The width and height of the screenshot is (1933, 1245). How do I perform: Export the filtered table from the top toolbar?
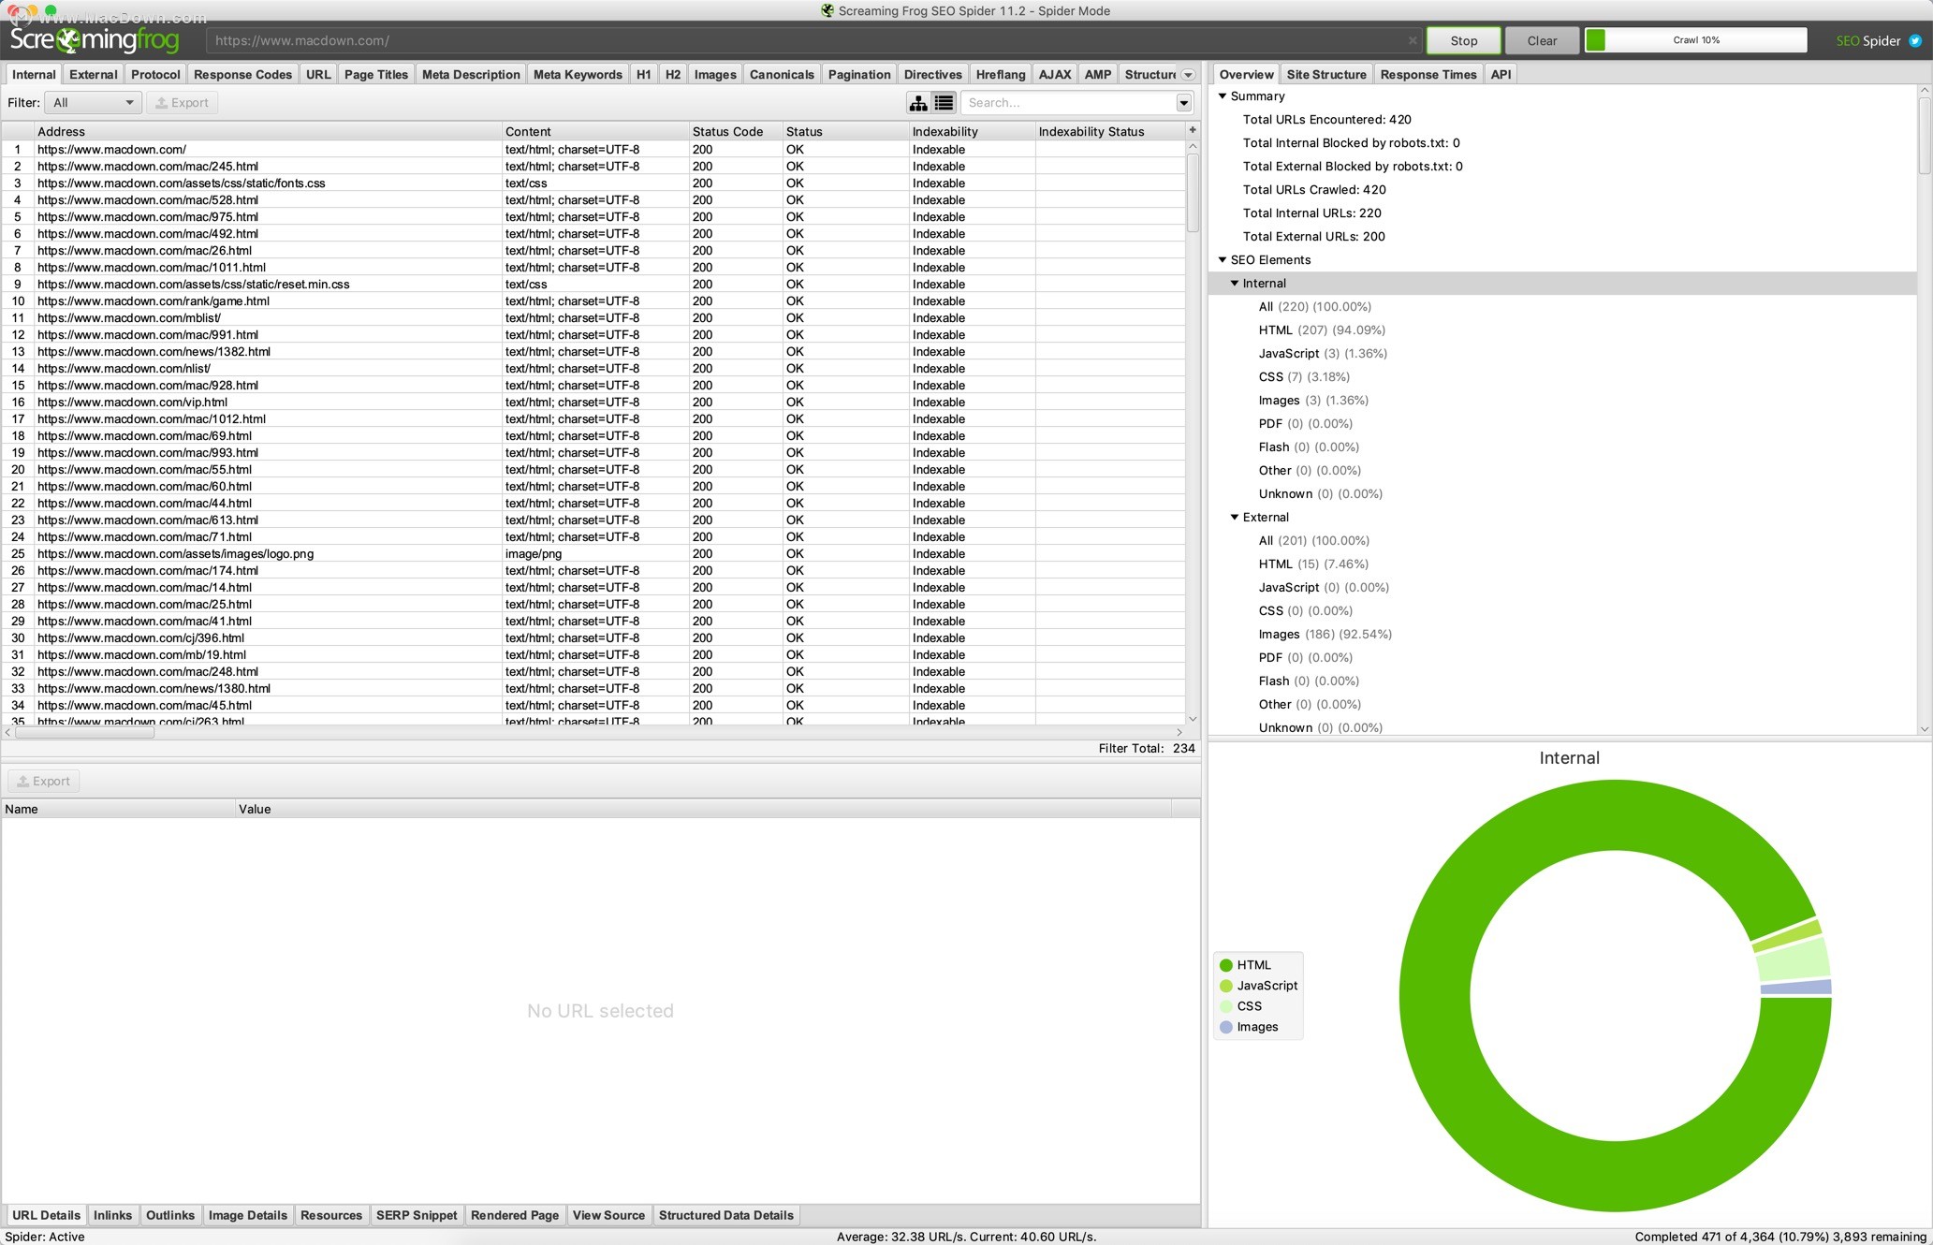[182, 103]
